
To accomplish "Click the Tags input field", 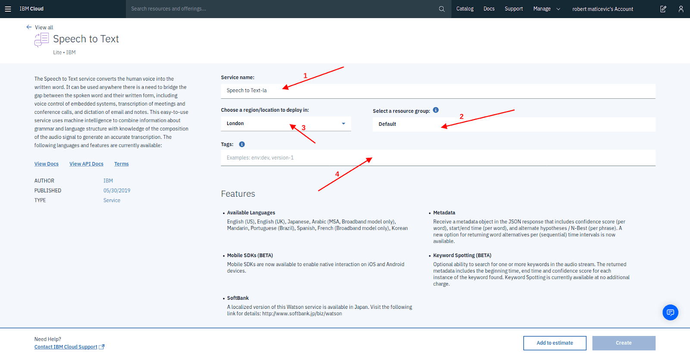I will [438, 158].
